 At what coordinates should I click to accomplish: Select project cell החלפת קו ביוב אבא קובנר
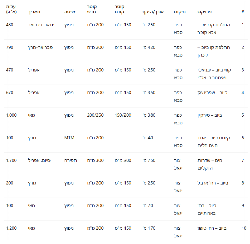point(214,28)
